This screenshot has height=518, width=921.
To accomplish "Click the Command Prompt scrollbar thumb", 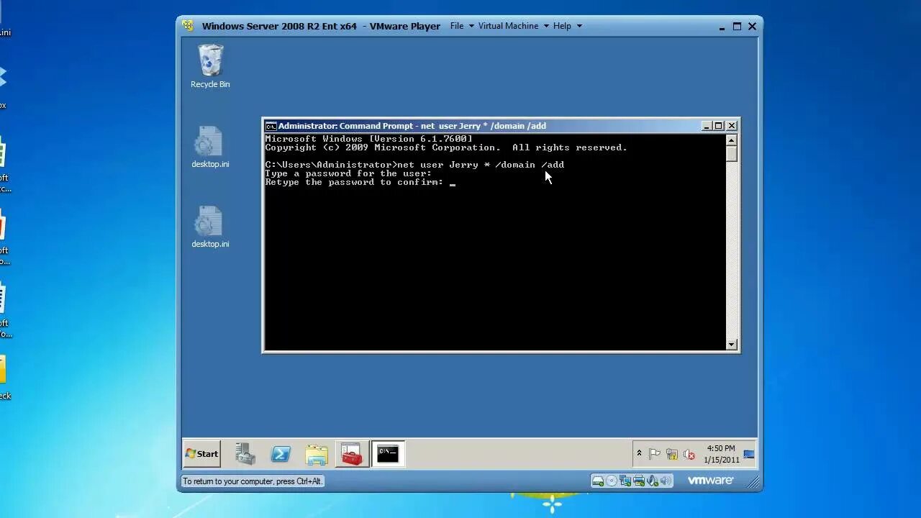I will (732, 154).
